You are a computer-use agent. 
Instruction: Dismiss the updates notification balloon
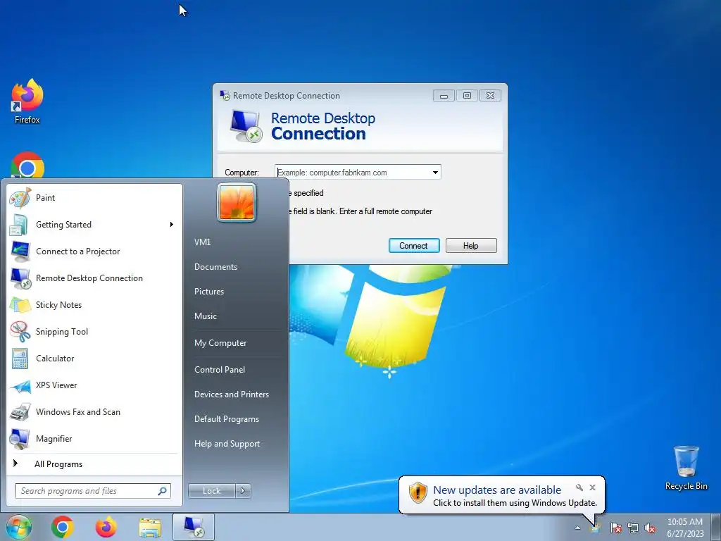[x=592, y=487]
